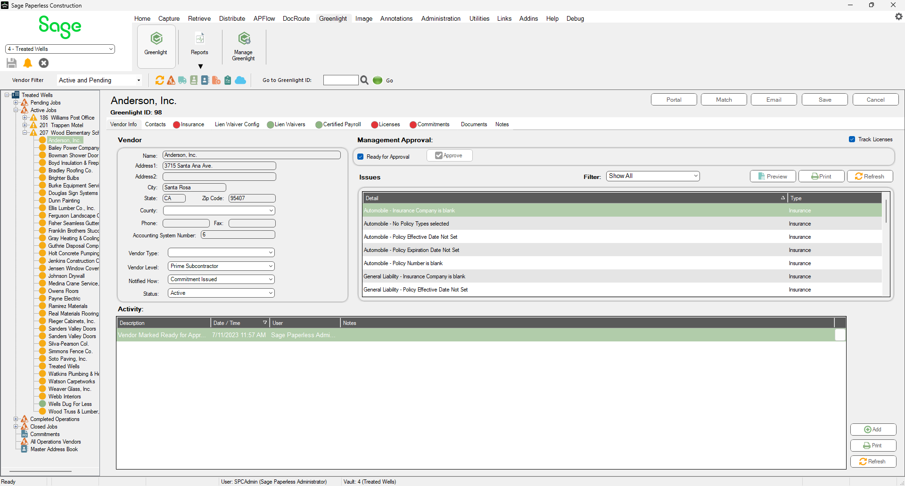Screen dimensions: 905x486
Task: Switch to the Notes tab
Action: click(502, 124)
